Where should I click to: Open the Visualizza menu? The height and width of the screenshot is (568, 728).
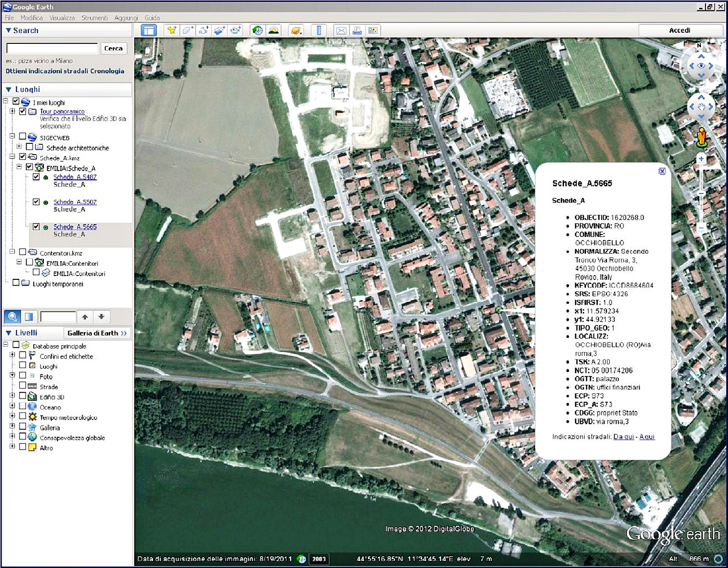[62, 18]
